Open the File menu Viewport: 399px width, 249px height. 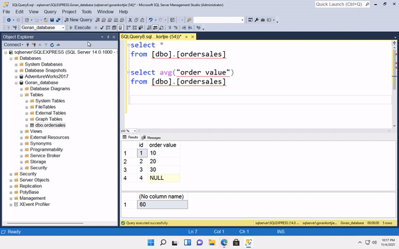coord(7,12)
